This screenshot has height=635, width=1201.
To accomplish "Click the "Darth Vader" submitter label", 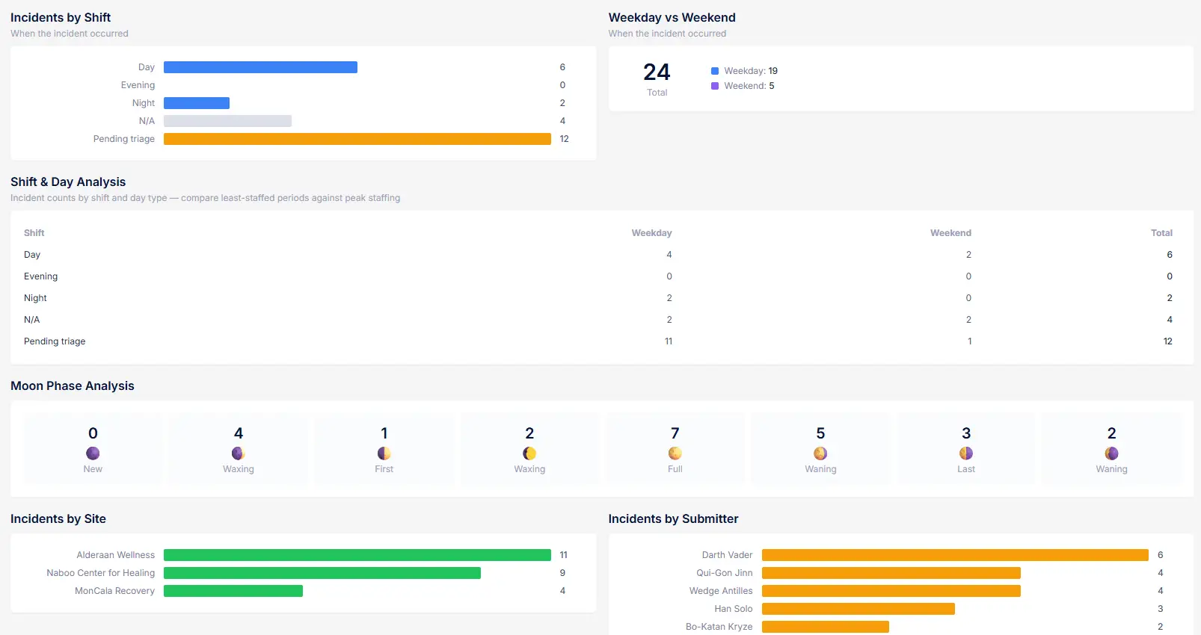I will pyautogui.click(x=728, y=555).
